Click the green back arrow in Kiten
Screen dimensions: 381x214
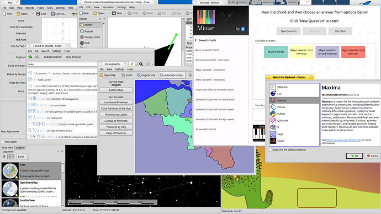tap(30, 57)
